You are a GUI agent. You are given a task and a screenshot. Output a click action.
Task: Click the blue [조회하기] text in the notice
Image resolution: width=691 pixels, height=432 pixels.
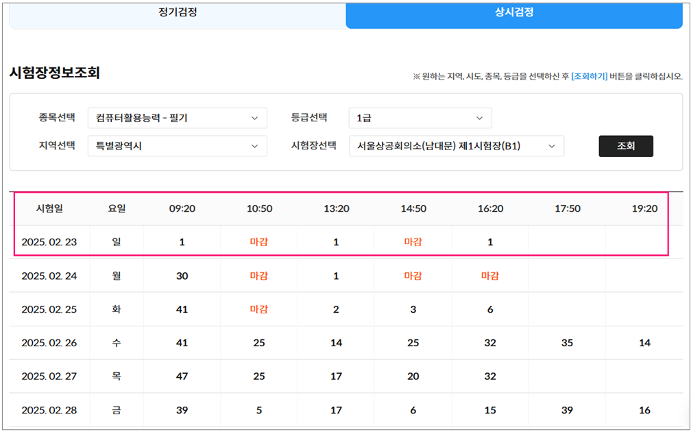click(x=590, y=77)
